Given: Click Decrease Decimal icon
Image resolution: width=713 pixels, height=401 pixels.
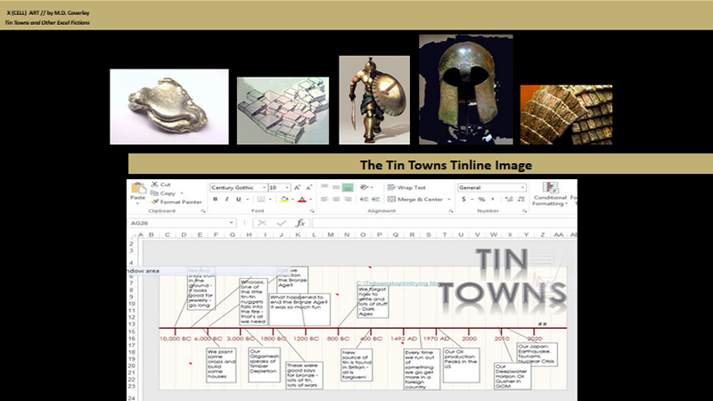Looking at the screenshot, I should [521, 199].
